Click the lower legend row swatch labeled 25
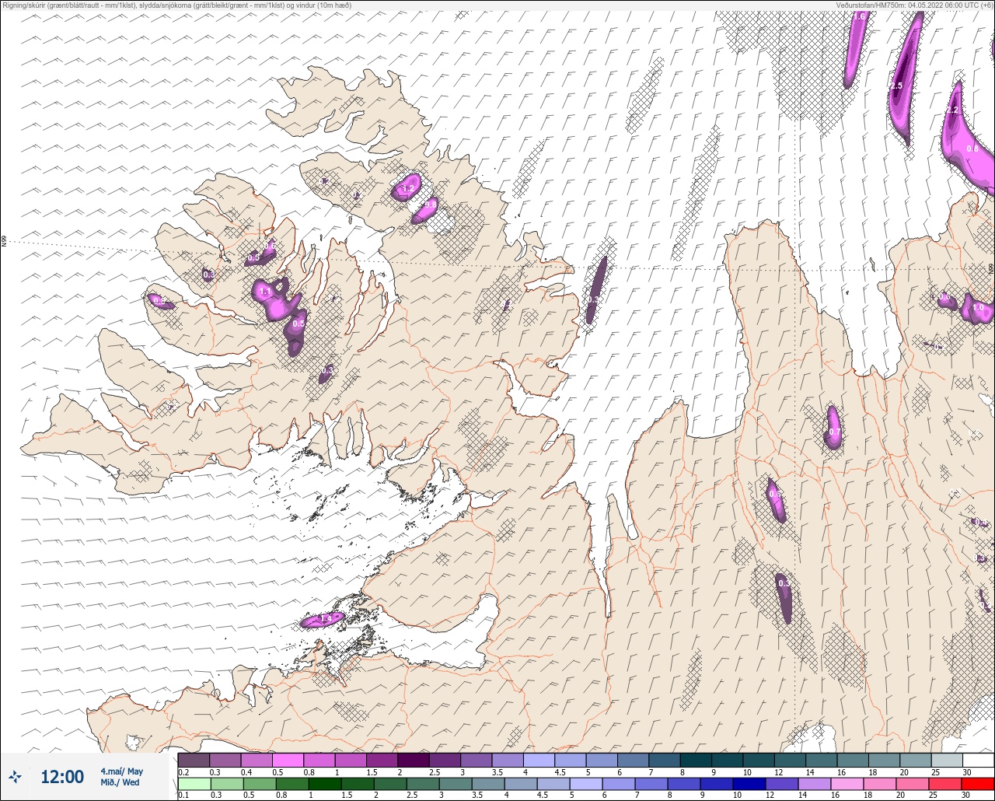The height and width of the screenshot is (801, 995). (x=947, y=784)
